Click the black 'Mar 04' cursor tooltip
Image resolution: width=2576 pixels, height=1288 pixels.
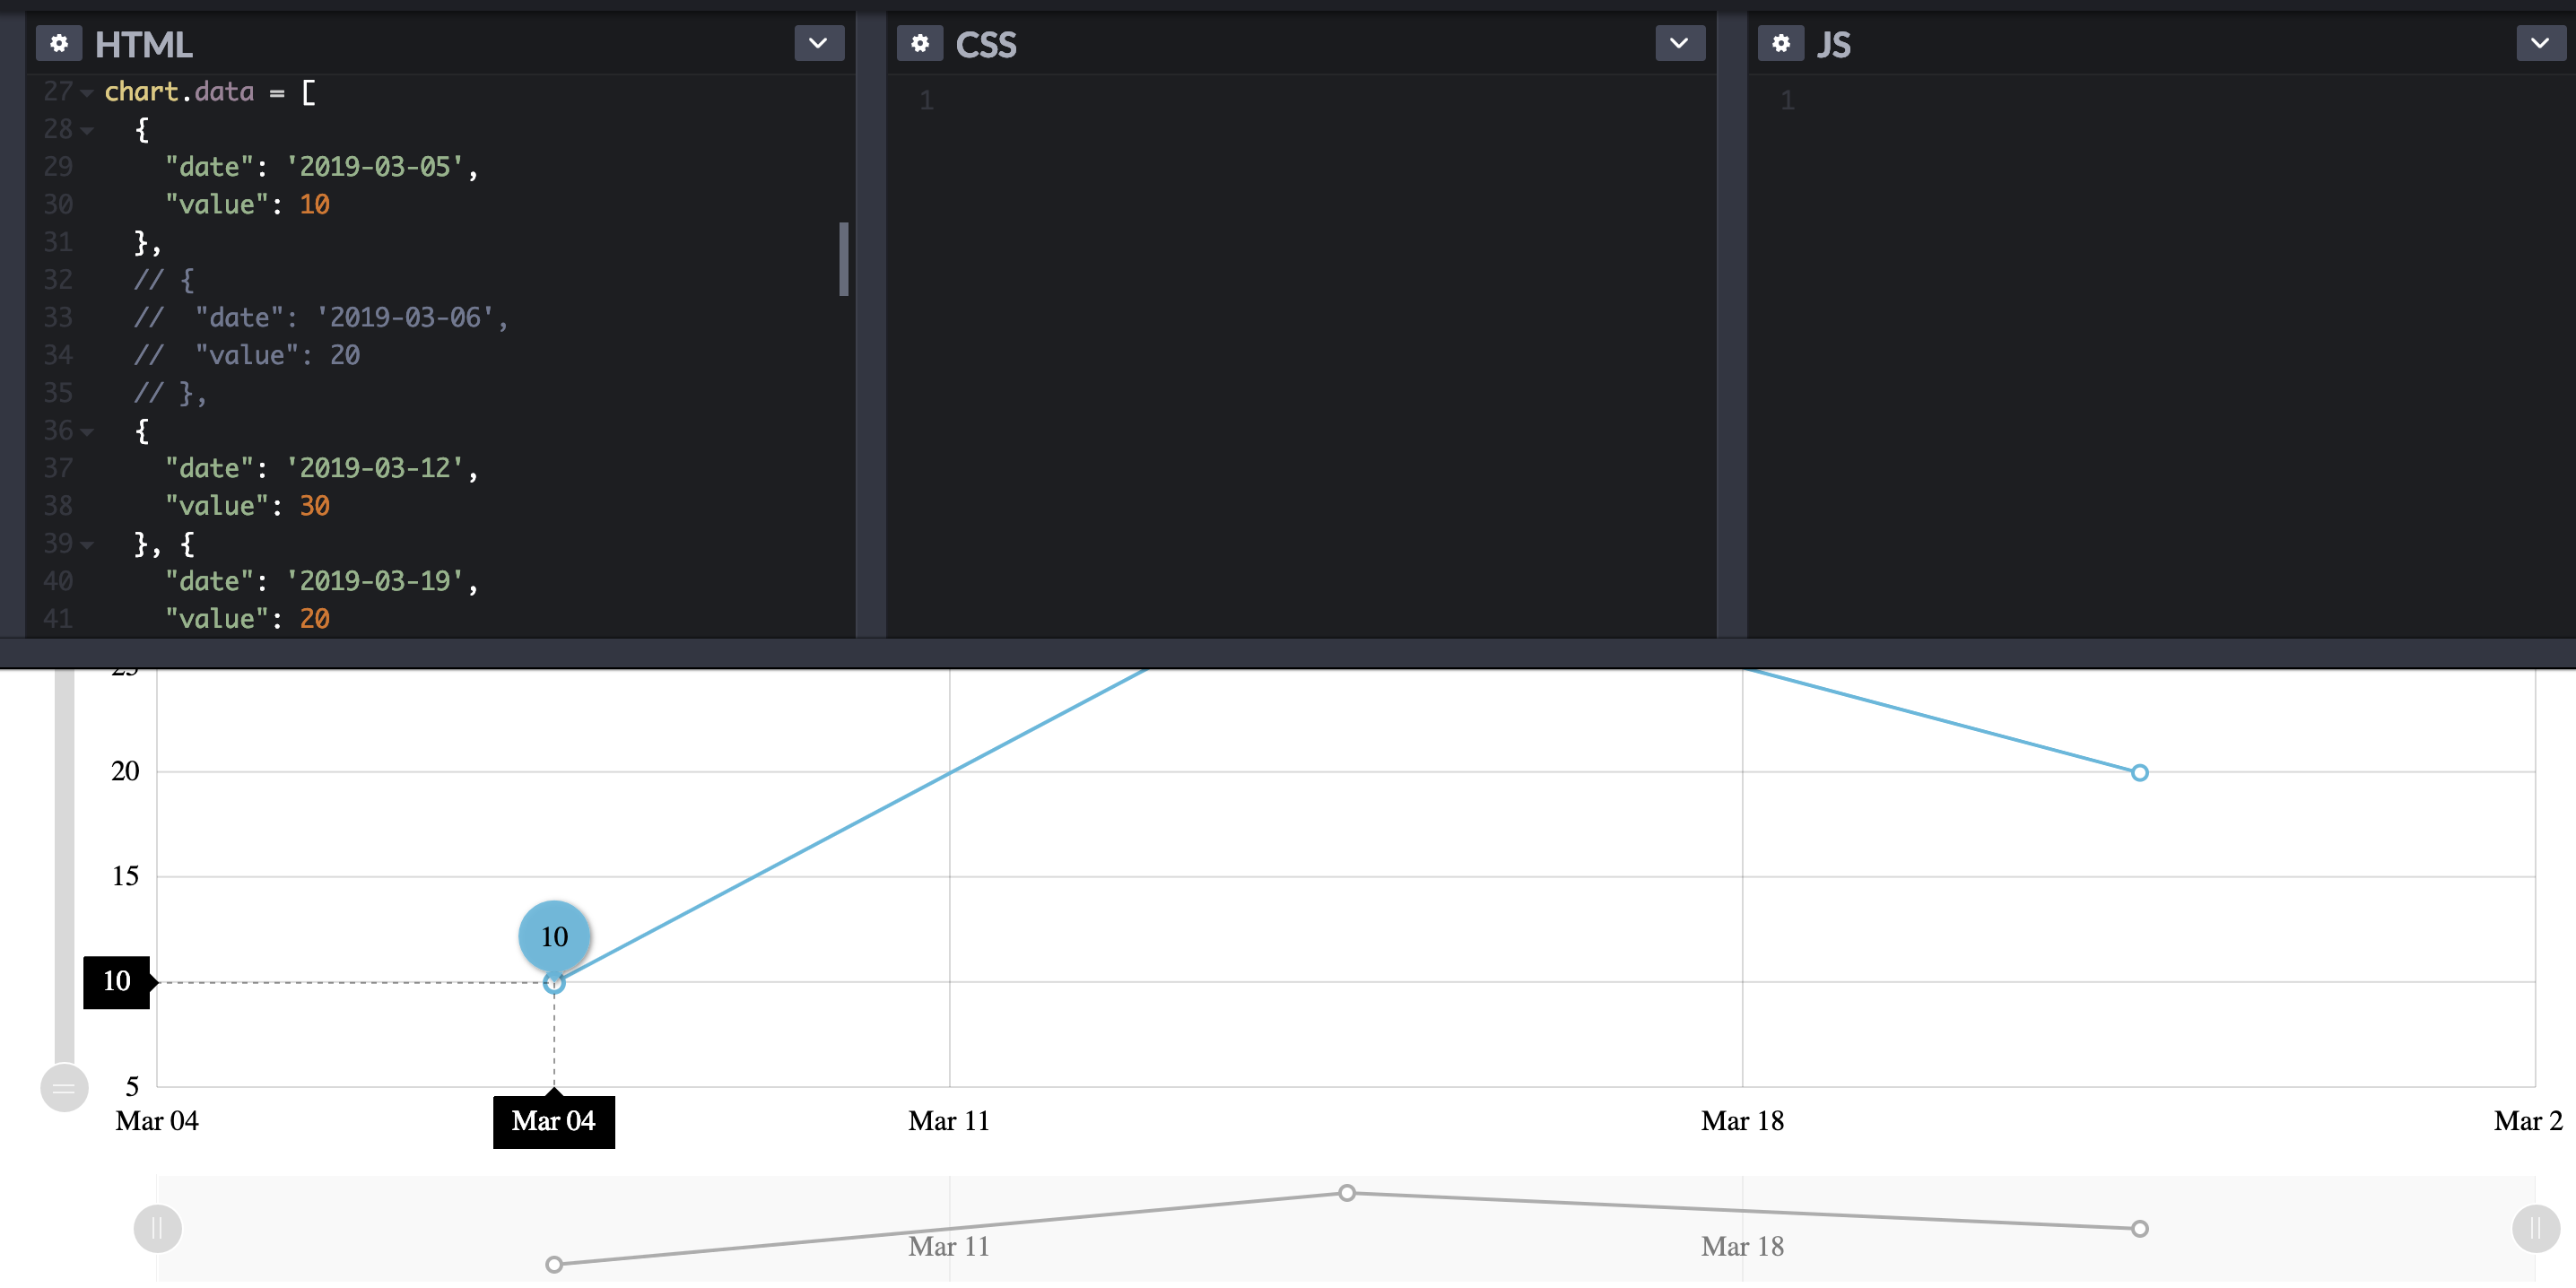click(x=554, y=1122)
